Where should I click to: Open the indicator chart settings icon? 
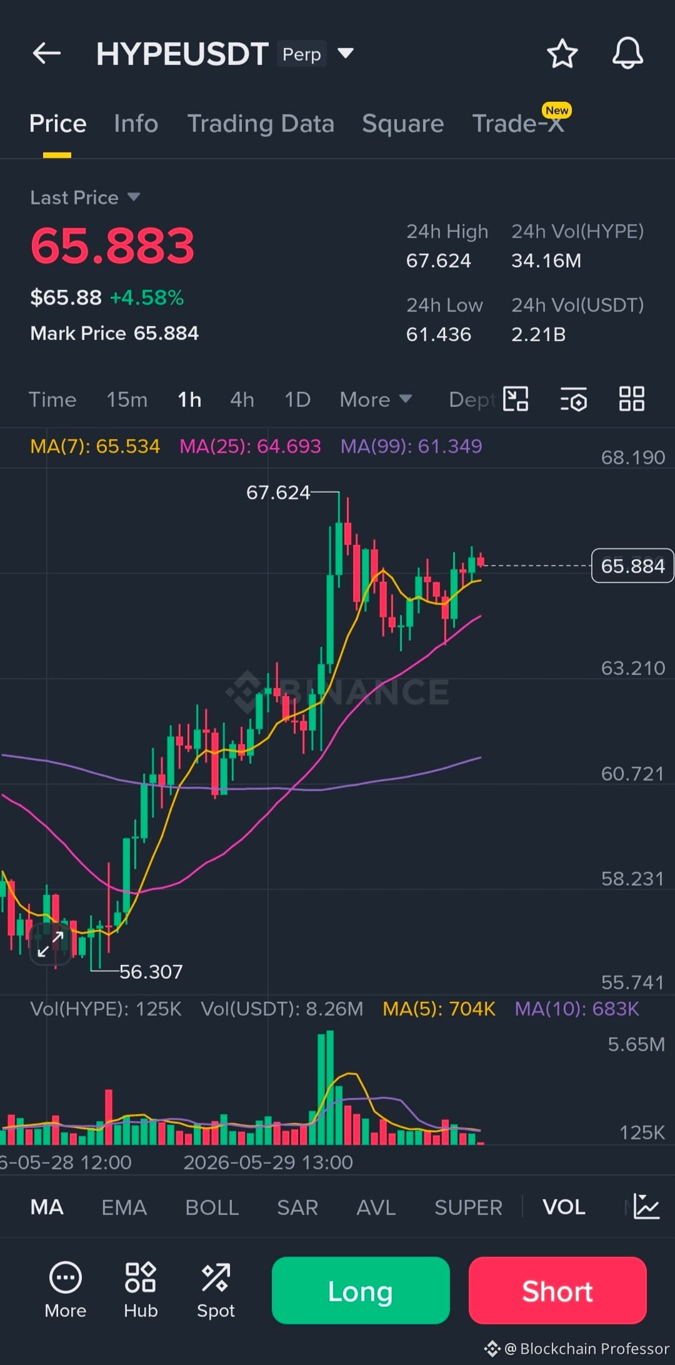click(x=646, y=1206)
